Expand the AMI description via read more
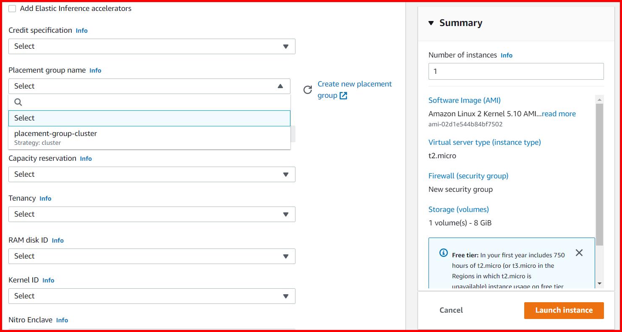The image size is (622, 332). coord(559,113)
